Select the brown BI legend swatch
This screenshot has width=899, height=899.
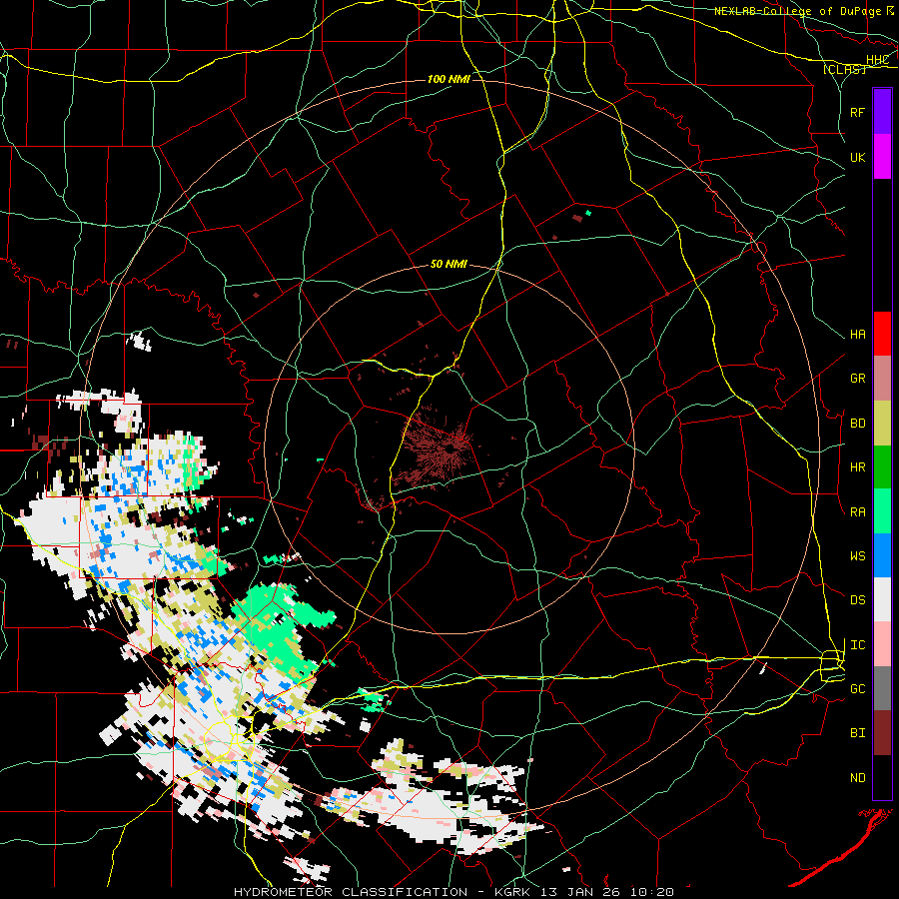[x=882, y=733]
